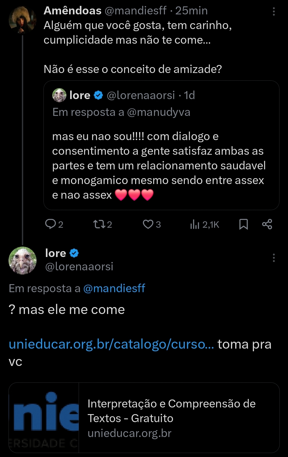
Task: Open the Amêndoas display name
Action: pos(73,11)
